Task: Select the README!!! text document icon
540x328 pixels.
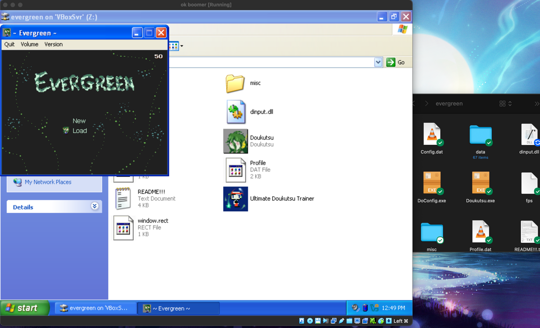Action: click(x=123, y=198)
